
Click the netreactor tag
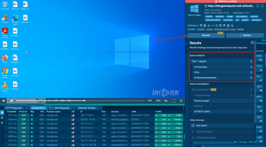(x=256, y=20)
